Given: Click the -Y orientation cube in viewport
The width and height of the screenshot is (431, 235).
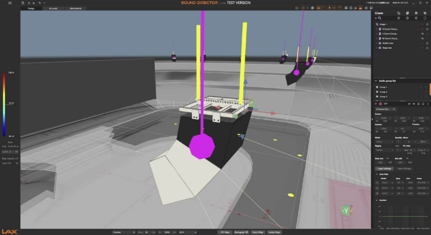Looking at the screenshot, I should (x=346, y=211).
